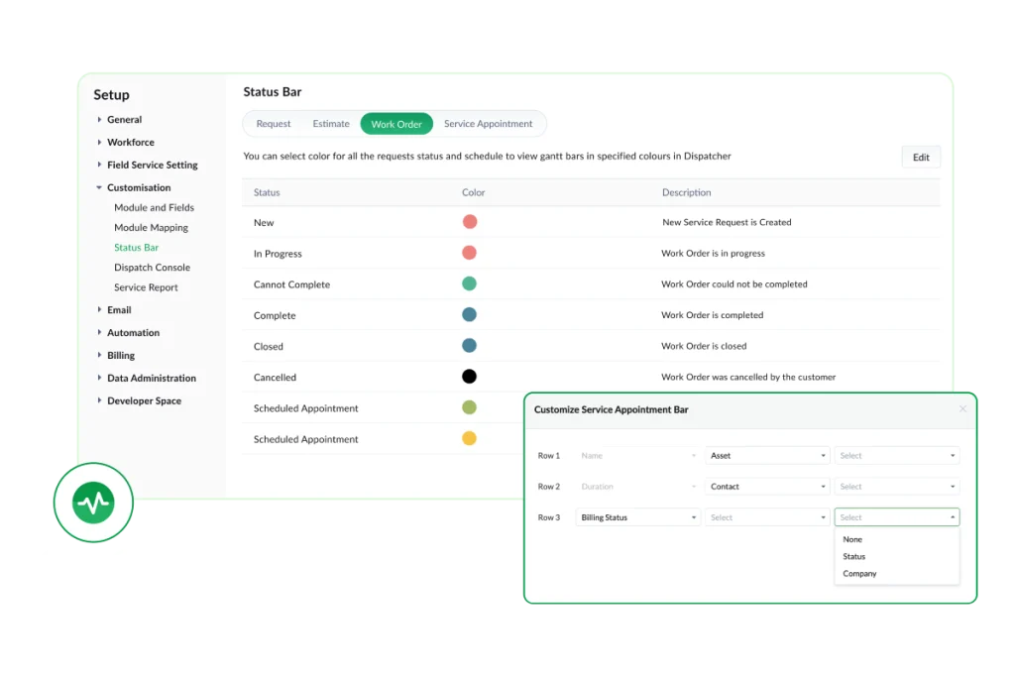Click the red color swatch for New status
This screenshot has height=677, width=1015.
tap(469, 221)
